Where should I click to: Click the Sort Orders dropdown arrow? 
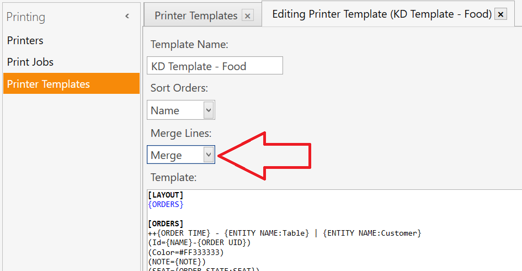point(209,110)
